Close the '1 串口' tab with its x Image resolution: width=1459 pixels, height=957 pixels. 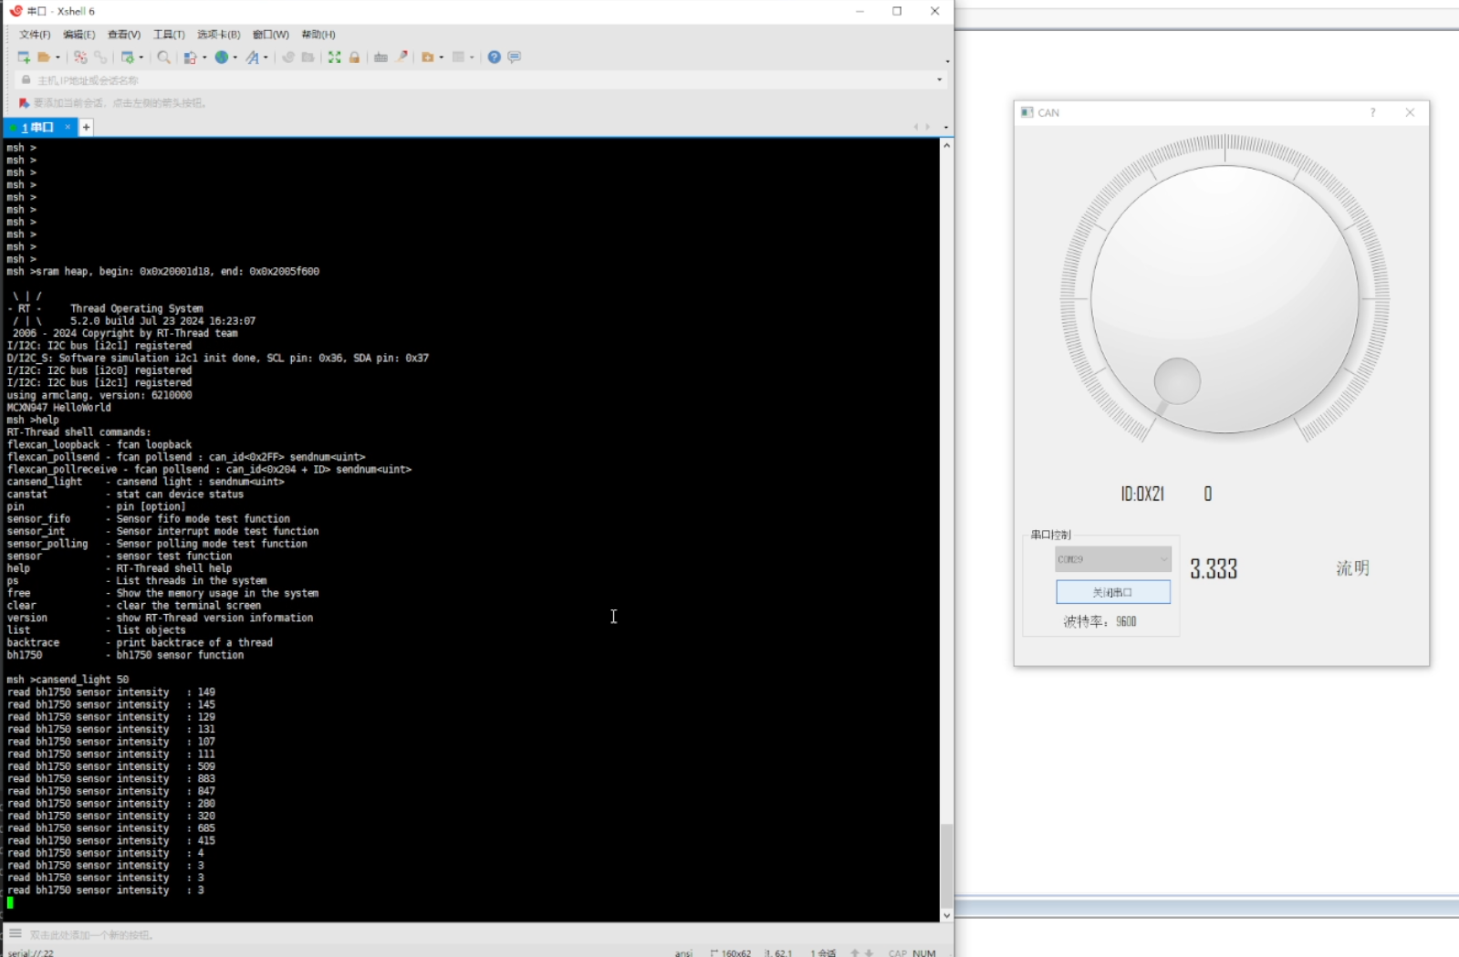[68, 127]
